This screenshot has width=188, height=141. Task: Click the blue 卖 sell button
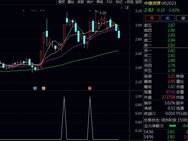pyautogui.click(x=168, y=18)
